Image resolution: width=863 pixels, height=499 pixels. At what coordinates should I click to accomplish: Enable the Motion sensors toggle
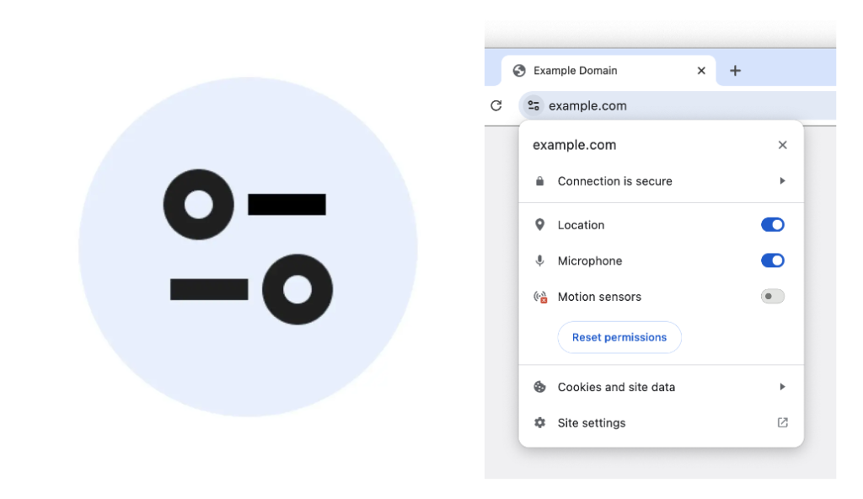772,296
